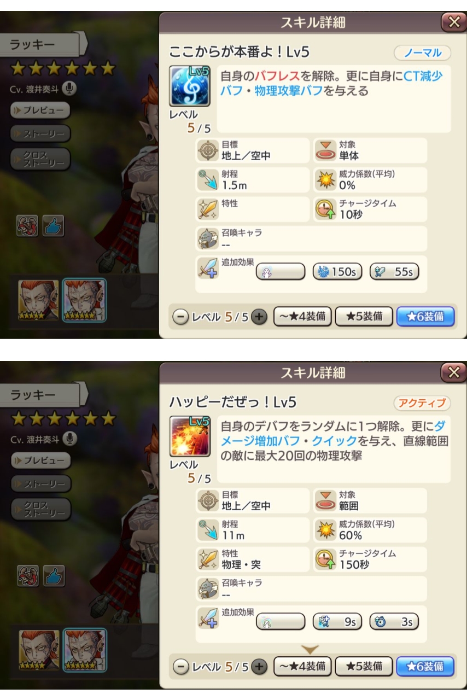Tap the 9s damage increase buff icon

(x=337, y=622)
